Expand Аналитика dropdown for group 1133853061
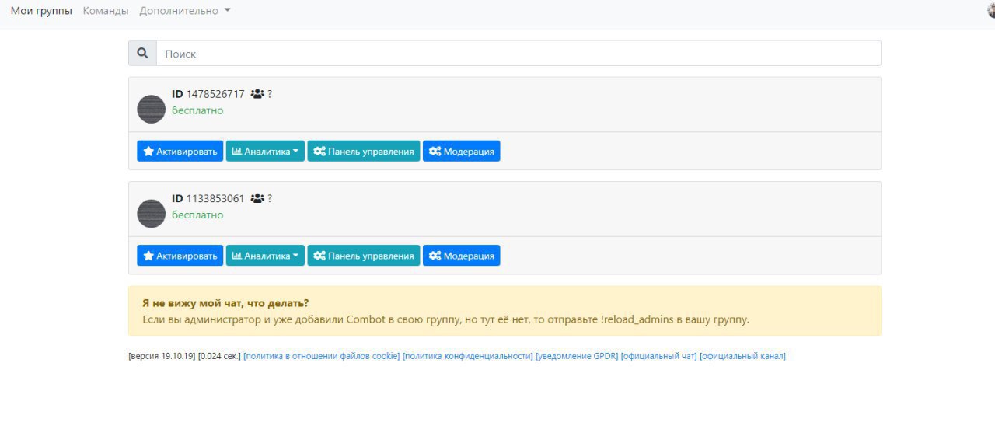 [x=265, y=256]
